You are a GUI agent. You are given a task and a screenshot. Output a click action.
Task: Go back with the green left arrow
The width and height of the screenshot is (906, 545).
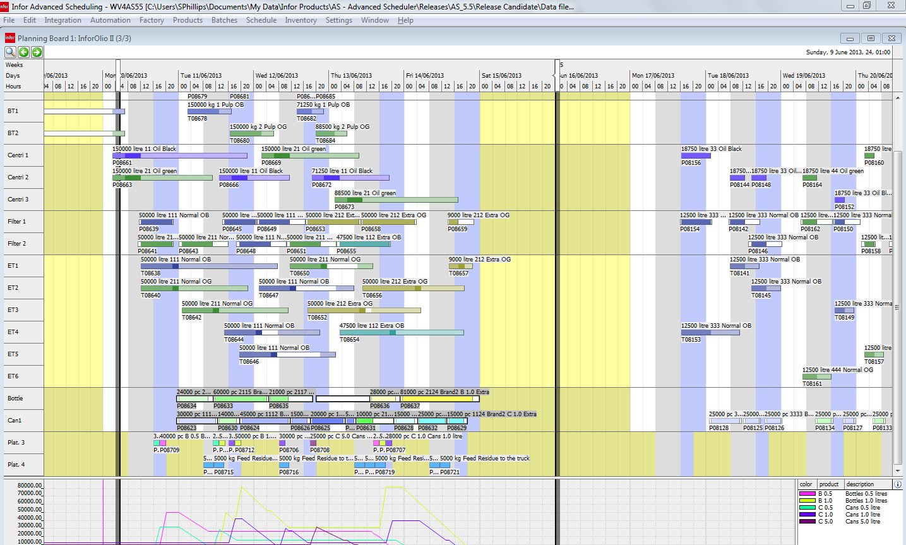click(x=24, y=52)
